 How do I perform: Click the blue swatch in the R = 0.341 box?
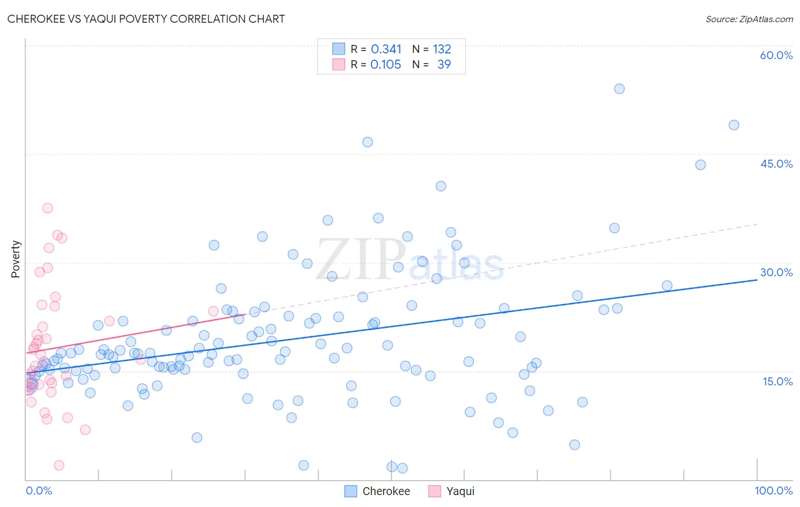click(339, 49)
